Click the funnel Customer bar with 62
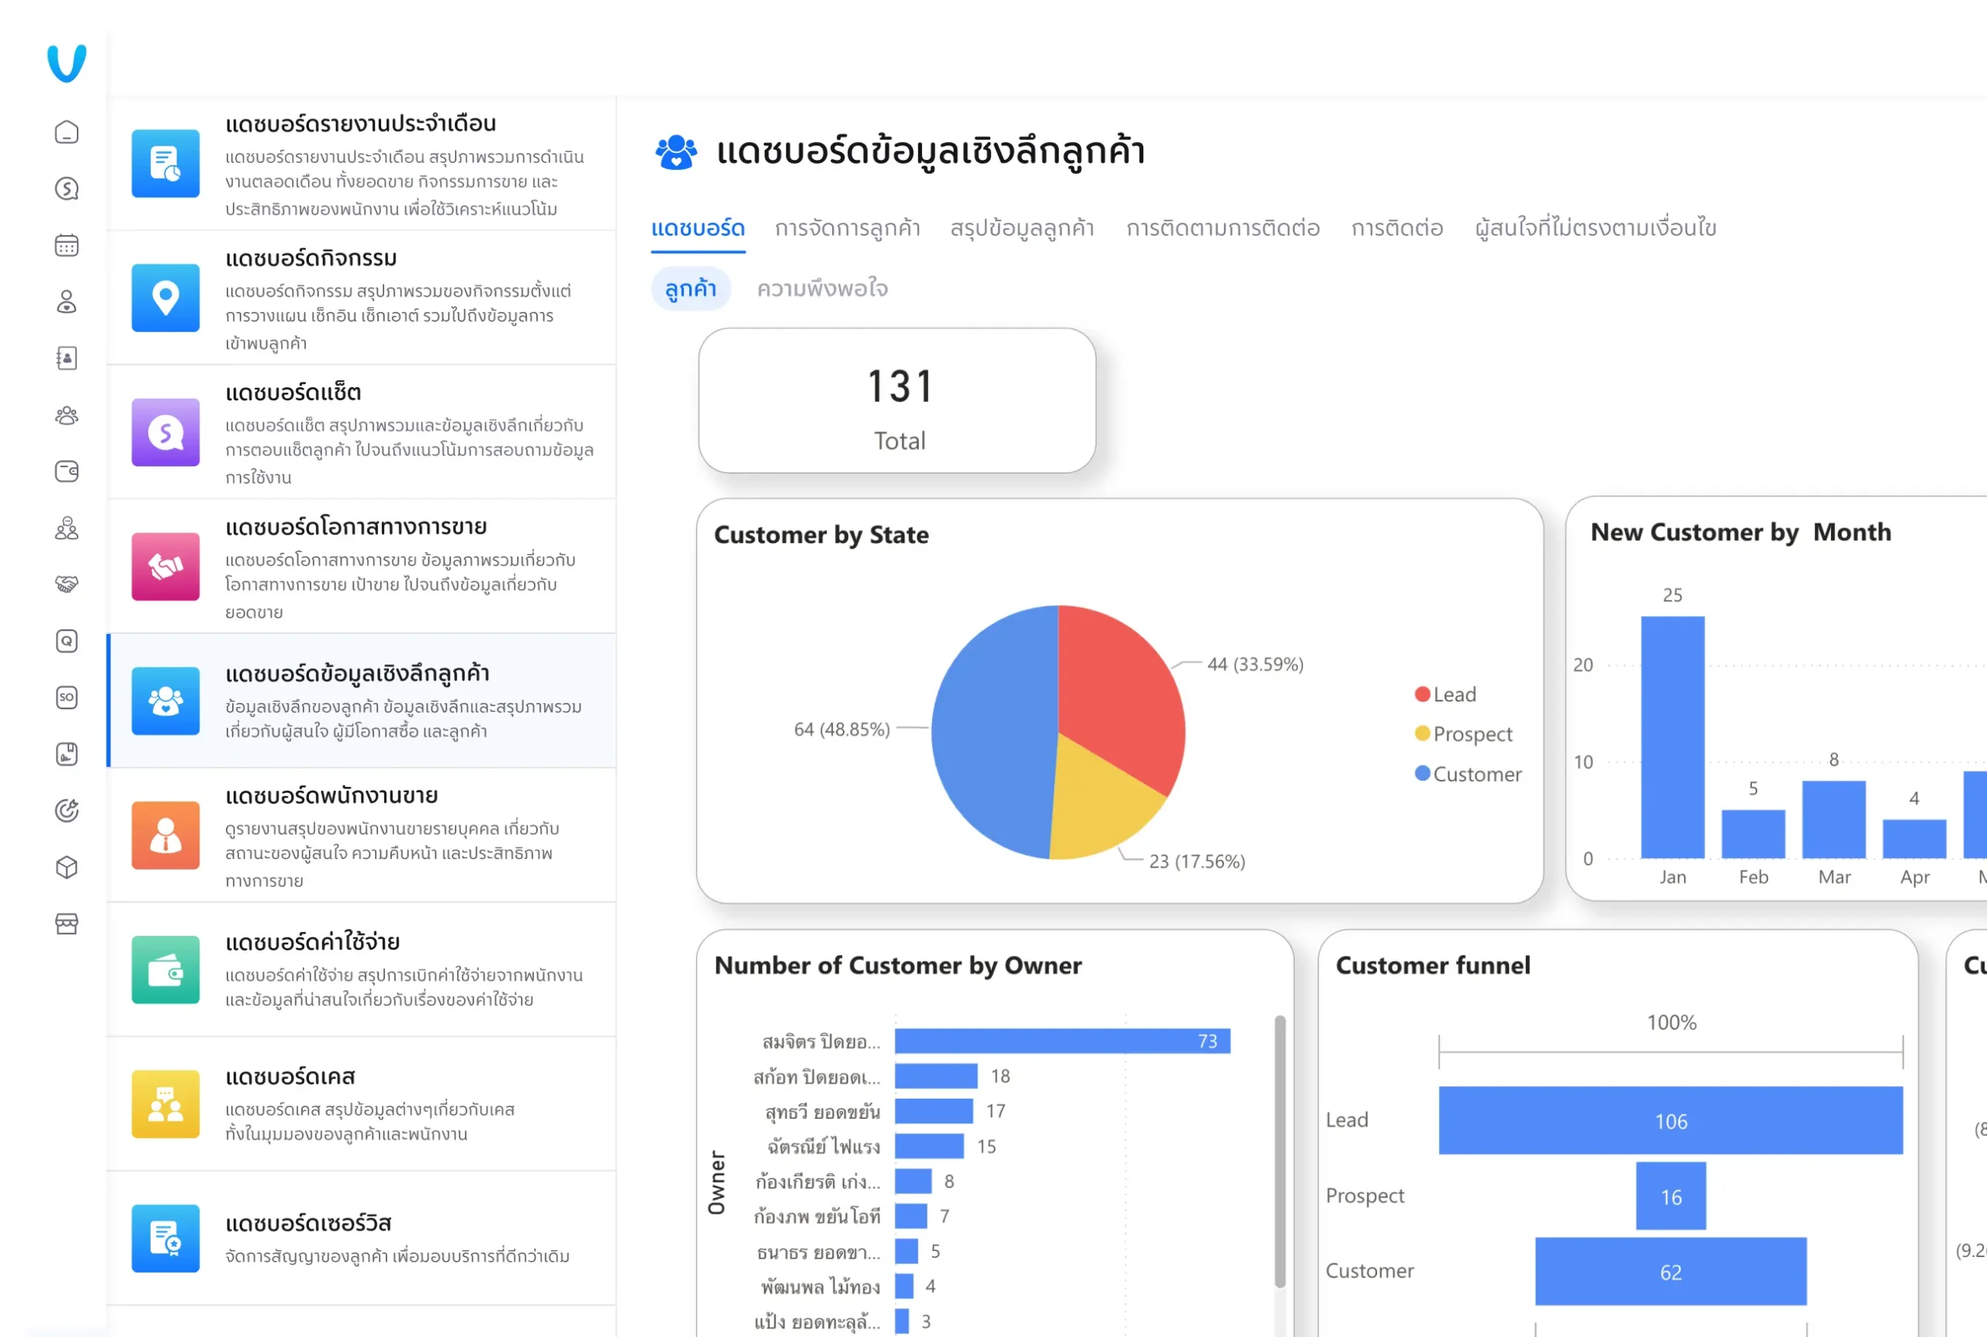Image resolution: width=1987 pixels, height=1337 pixels. 1670,1271
